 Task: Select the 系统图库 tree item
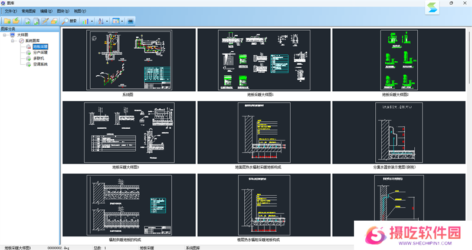(x=32, y=41)
